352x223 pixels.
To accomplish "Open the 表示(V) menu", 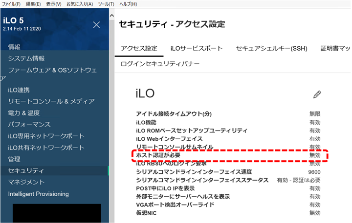I will click(x=54, y=4).
